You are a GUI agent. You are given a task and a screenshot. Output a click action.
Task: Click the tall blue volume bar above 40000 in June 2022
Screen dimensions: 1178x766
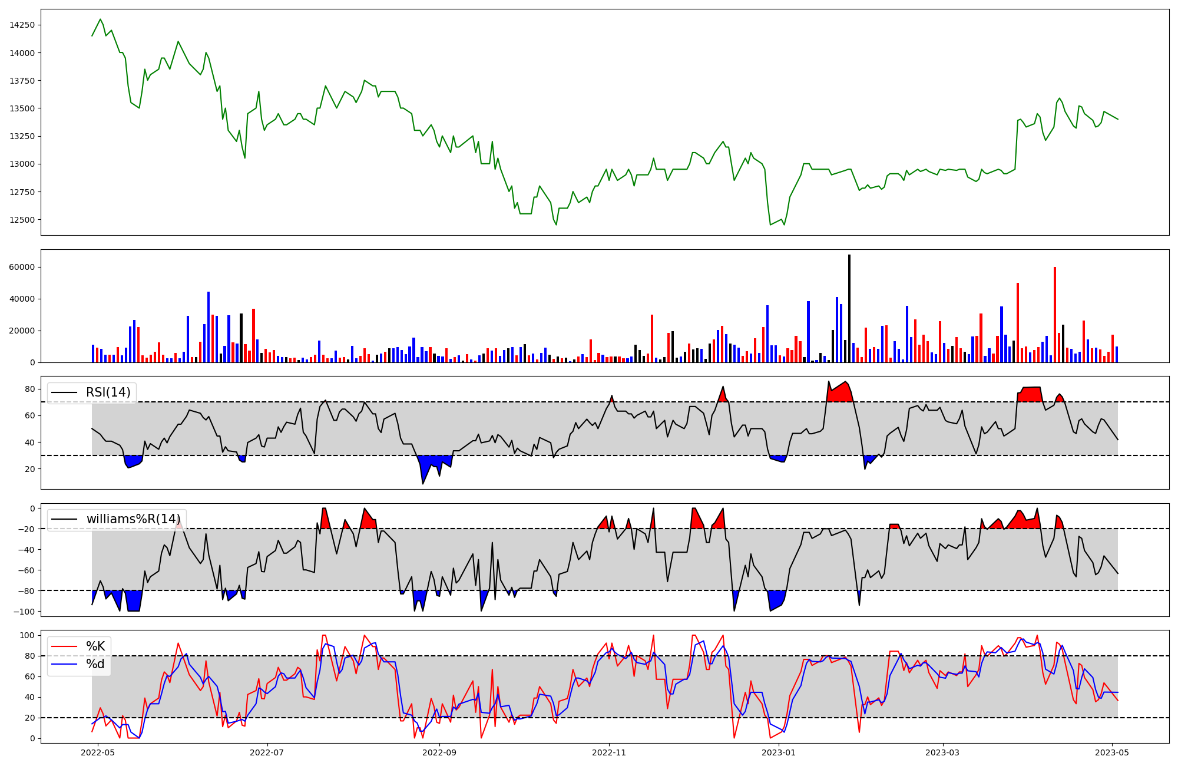pos(208,327)
